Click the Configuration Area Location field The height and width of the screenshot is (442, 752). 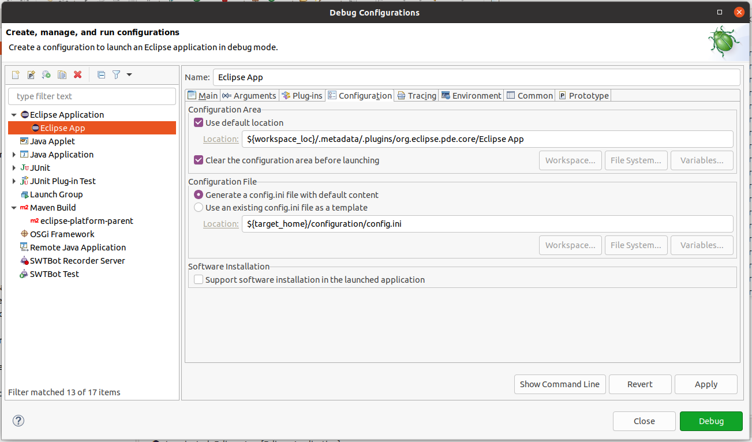487,139
